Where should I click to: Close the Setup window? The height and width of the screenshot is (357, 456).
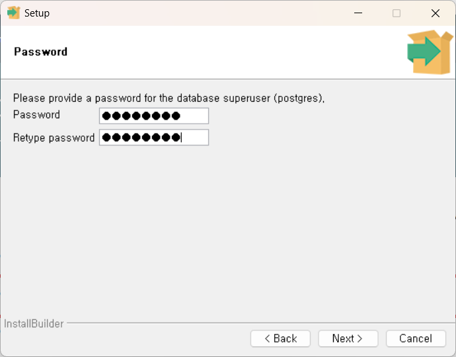point(436,13)
